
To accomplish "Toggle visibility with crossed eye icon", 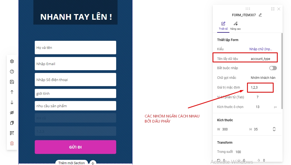I will (x=12, y=113).
